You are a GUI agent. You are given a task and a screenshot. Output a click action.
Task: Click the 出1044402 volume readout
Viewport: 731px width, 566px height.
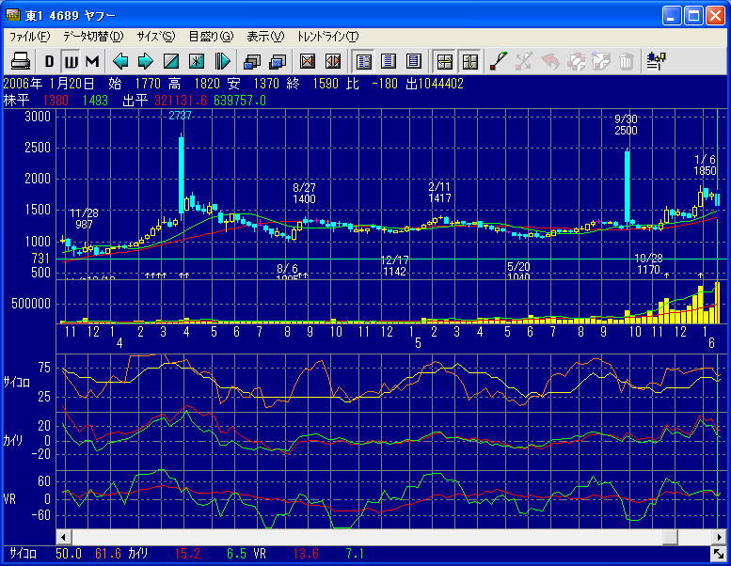tap(435, 84)
